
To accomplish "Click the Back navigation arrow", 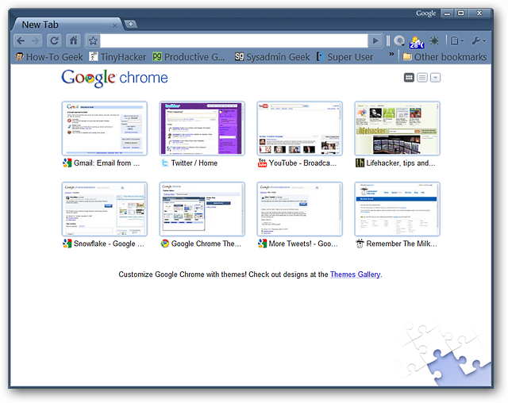I will tap(21, 40).
